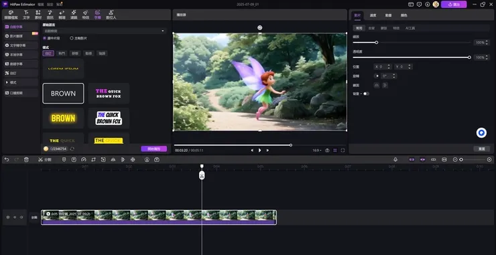Screen dimensions: 496x255
Task: Expand the 樣式 styles item in sidebar
Action: click(x=21, y=82)
